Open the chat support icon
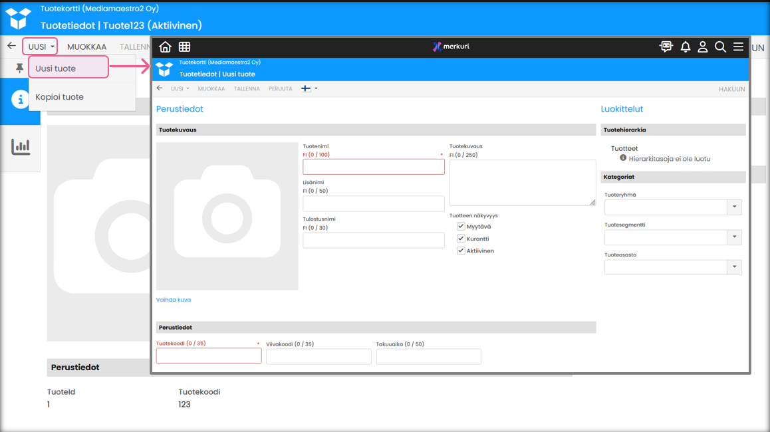This screenshot has height=432, width=770. click(x=666, y=47)
